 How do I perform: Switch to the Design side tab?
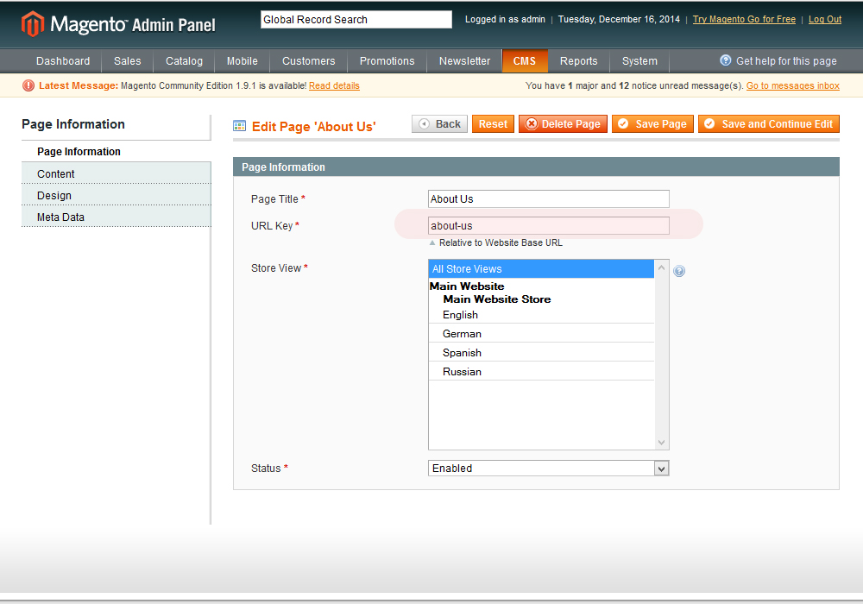pos(117,195)
